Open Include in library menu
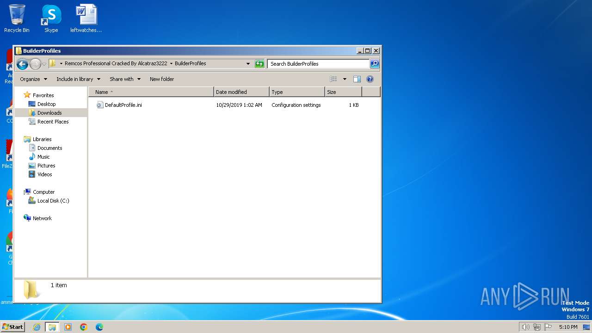The image size is (592, 333). pyautogui.click(x=78, y=79)
